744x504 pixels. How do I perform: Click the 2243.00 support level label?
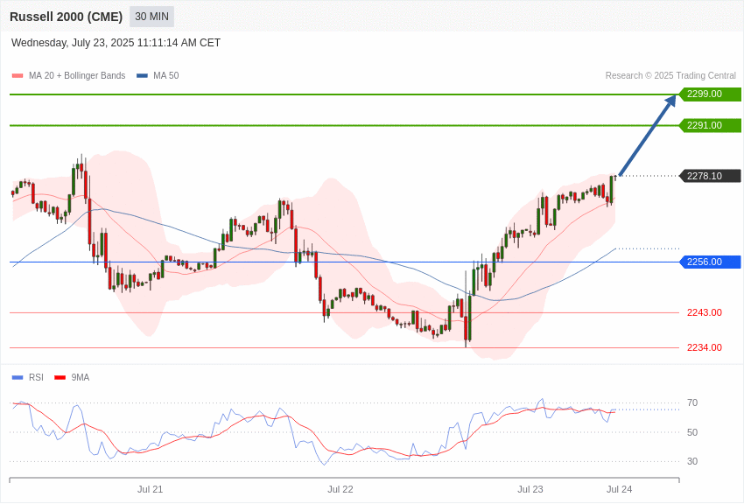click(704, 312)
